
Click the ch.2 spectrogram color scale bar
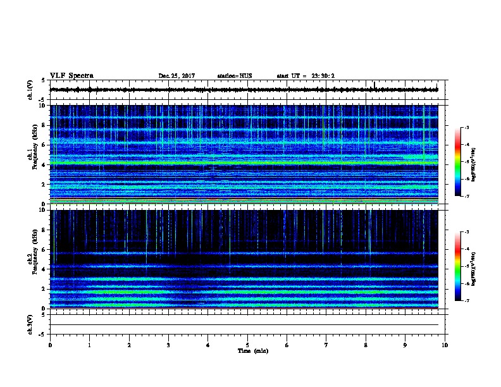tap(457, 266)
